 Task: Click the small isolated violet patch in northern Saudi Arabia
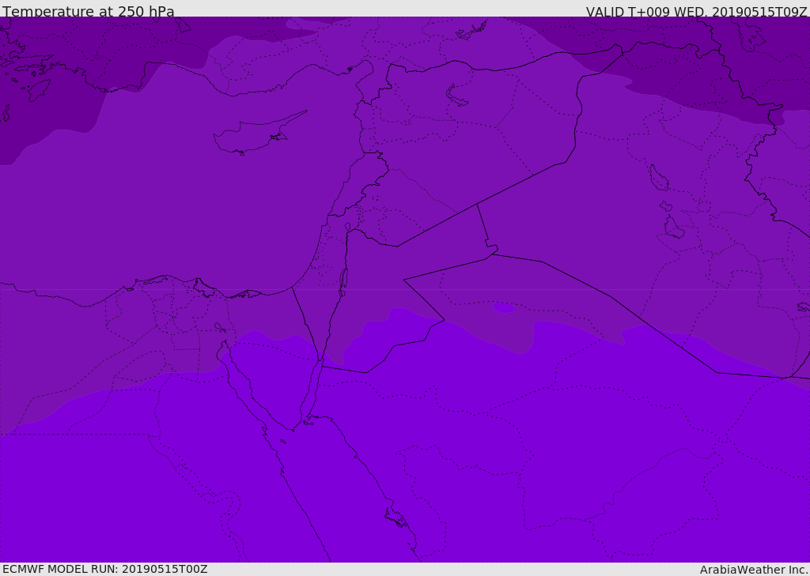(503, 308)
